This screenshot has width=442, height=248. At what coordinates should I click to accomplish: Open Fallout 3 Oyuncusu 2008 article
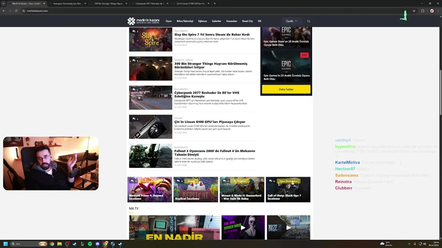(x=214, y=153)
